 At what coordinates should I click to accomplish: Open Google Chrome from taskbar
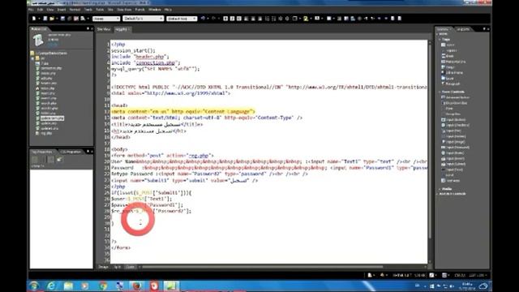coord(103,286)
